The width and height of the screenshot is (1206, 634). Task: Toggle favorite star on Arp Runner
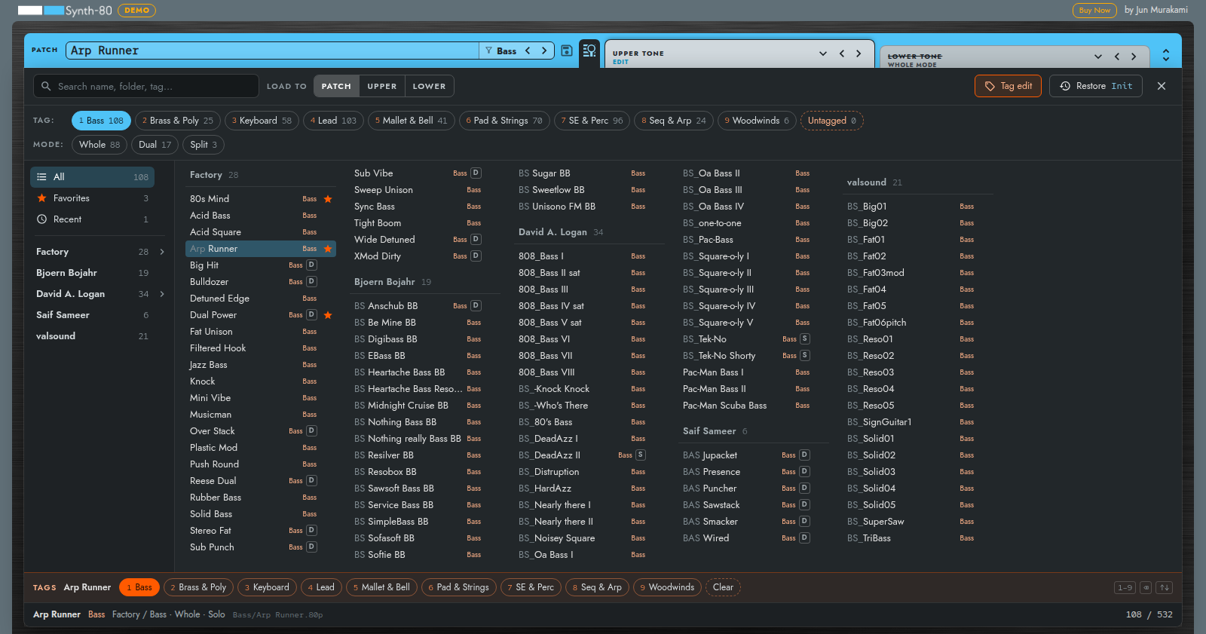[x=328, y=249]
